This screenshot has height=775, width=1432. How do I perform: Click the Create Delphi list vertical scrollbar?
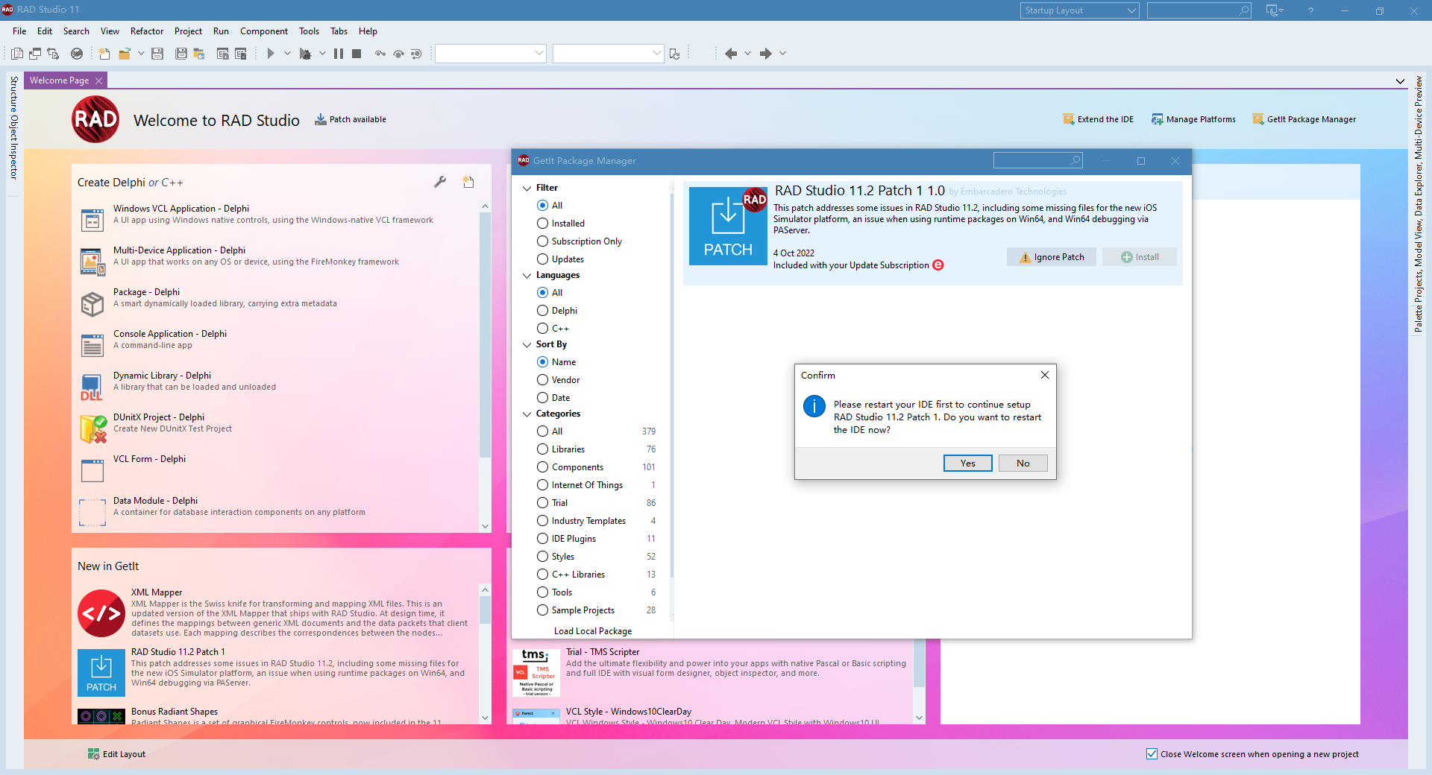coord(485,335)
